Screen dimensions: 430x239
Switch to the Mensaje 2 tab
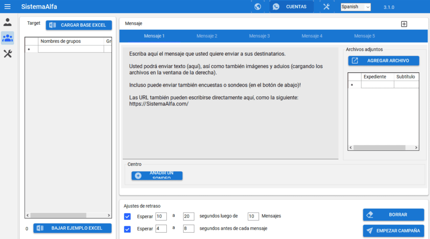click(x=207, y=36)
